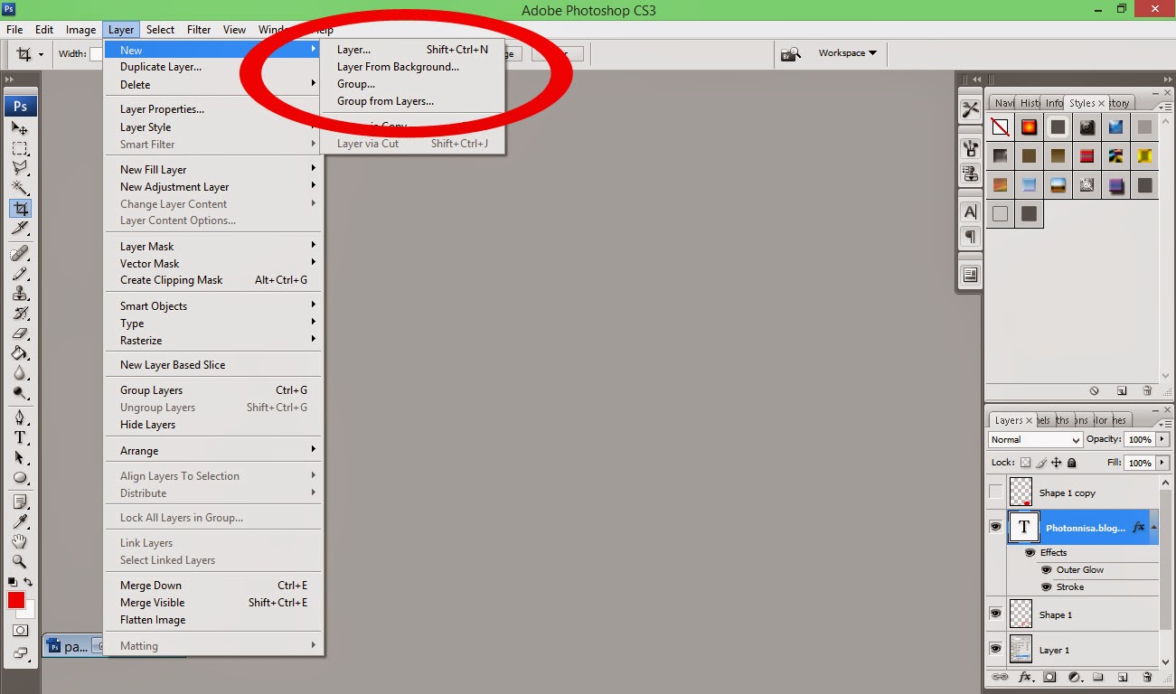Toggle Quick Mask mode
This screenshot has height=694, width=1176.
[x=20, y=631]
